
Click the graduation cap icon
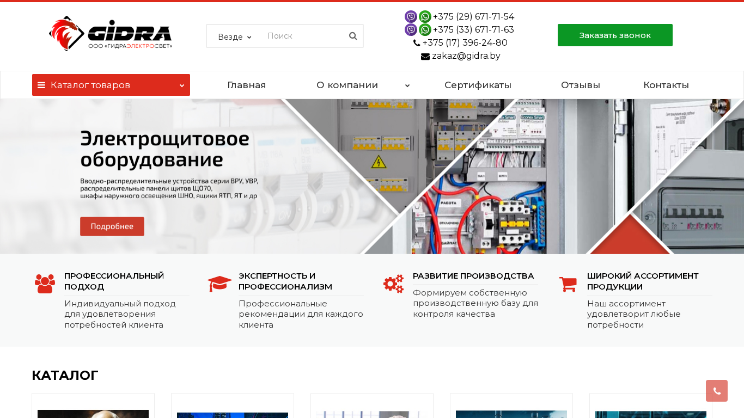click(219, 284)
